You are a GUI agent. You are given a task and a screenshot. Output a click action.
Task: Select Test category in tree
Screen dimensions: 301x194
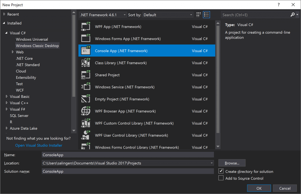coord(19,84)
